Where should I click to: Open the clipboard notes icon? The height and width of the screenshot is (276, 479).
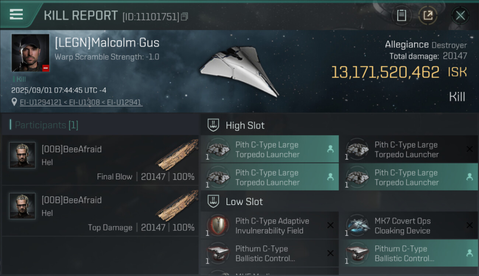click(401, 15)
